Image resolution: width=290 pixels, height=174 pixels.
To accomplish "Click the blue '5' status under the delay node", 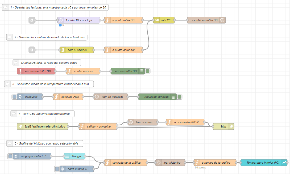I will pos(61,25).
